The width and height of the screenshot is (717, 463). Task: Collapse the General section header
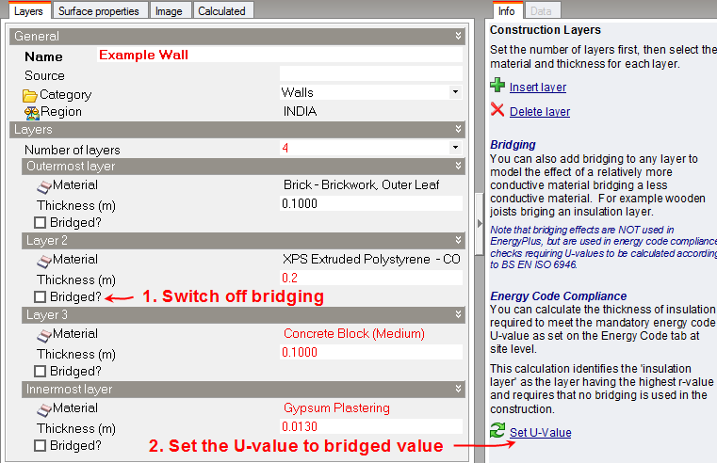458,37
